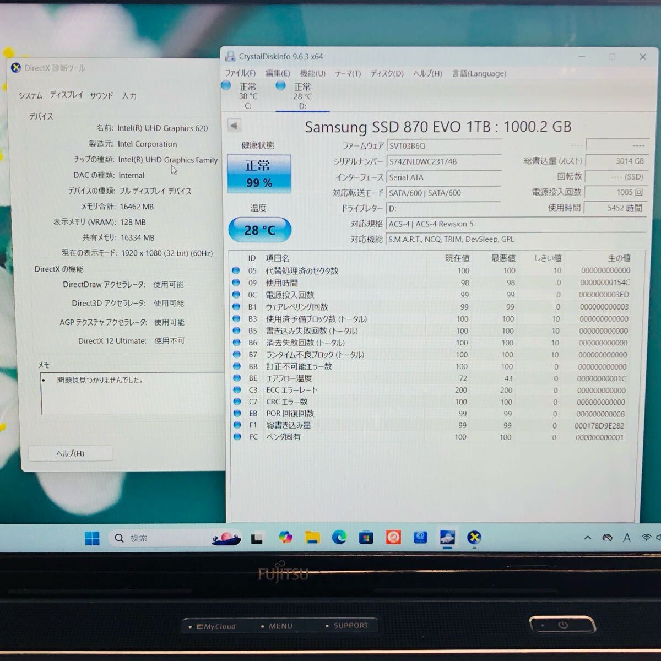Click the 項目名 column header

[x=278, y=258]
